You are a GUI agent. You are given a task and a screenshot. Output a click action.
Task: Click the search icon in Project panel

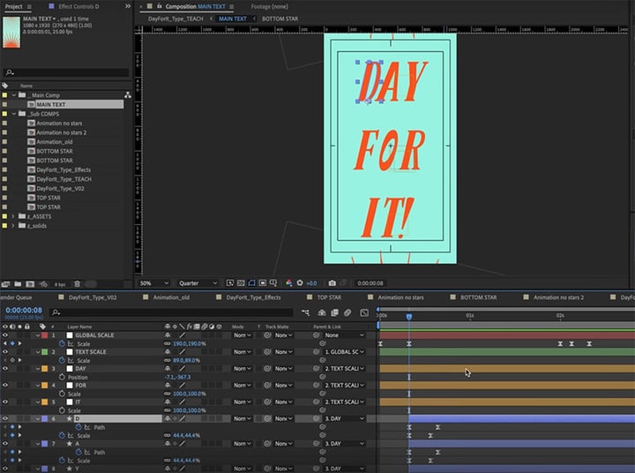click(x=10, y=72)
